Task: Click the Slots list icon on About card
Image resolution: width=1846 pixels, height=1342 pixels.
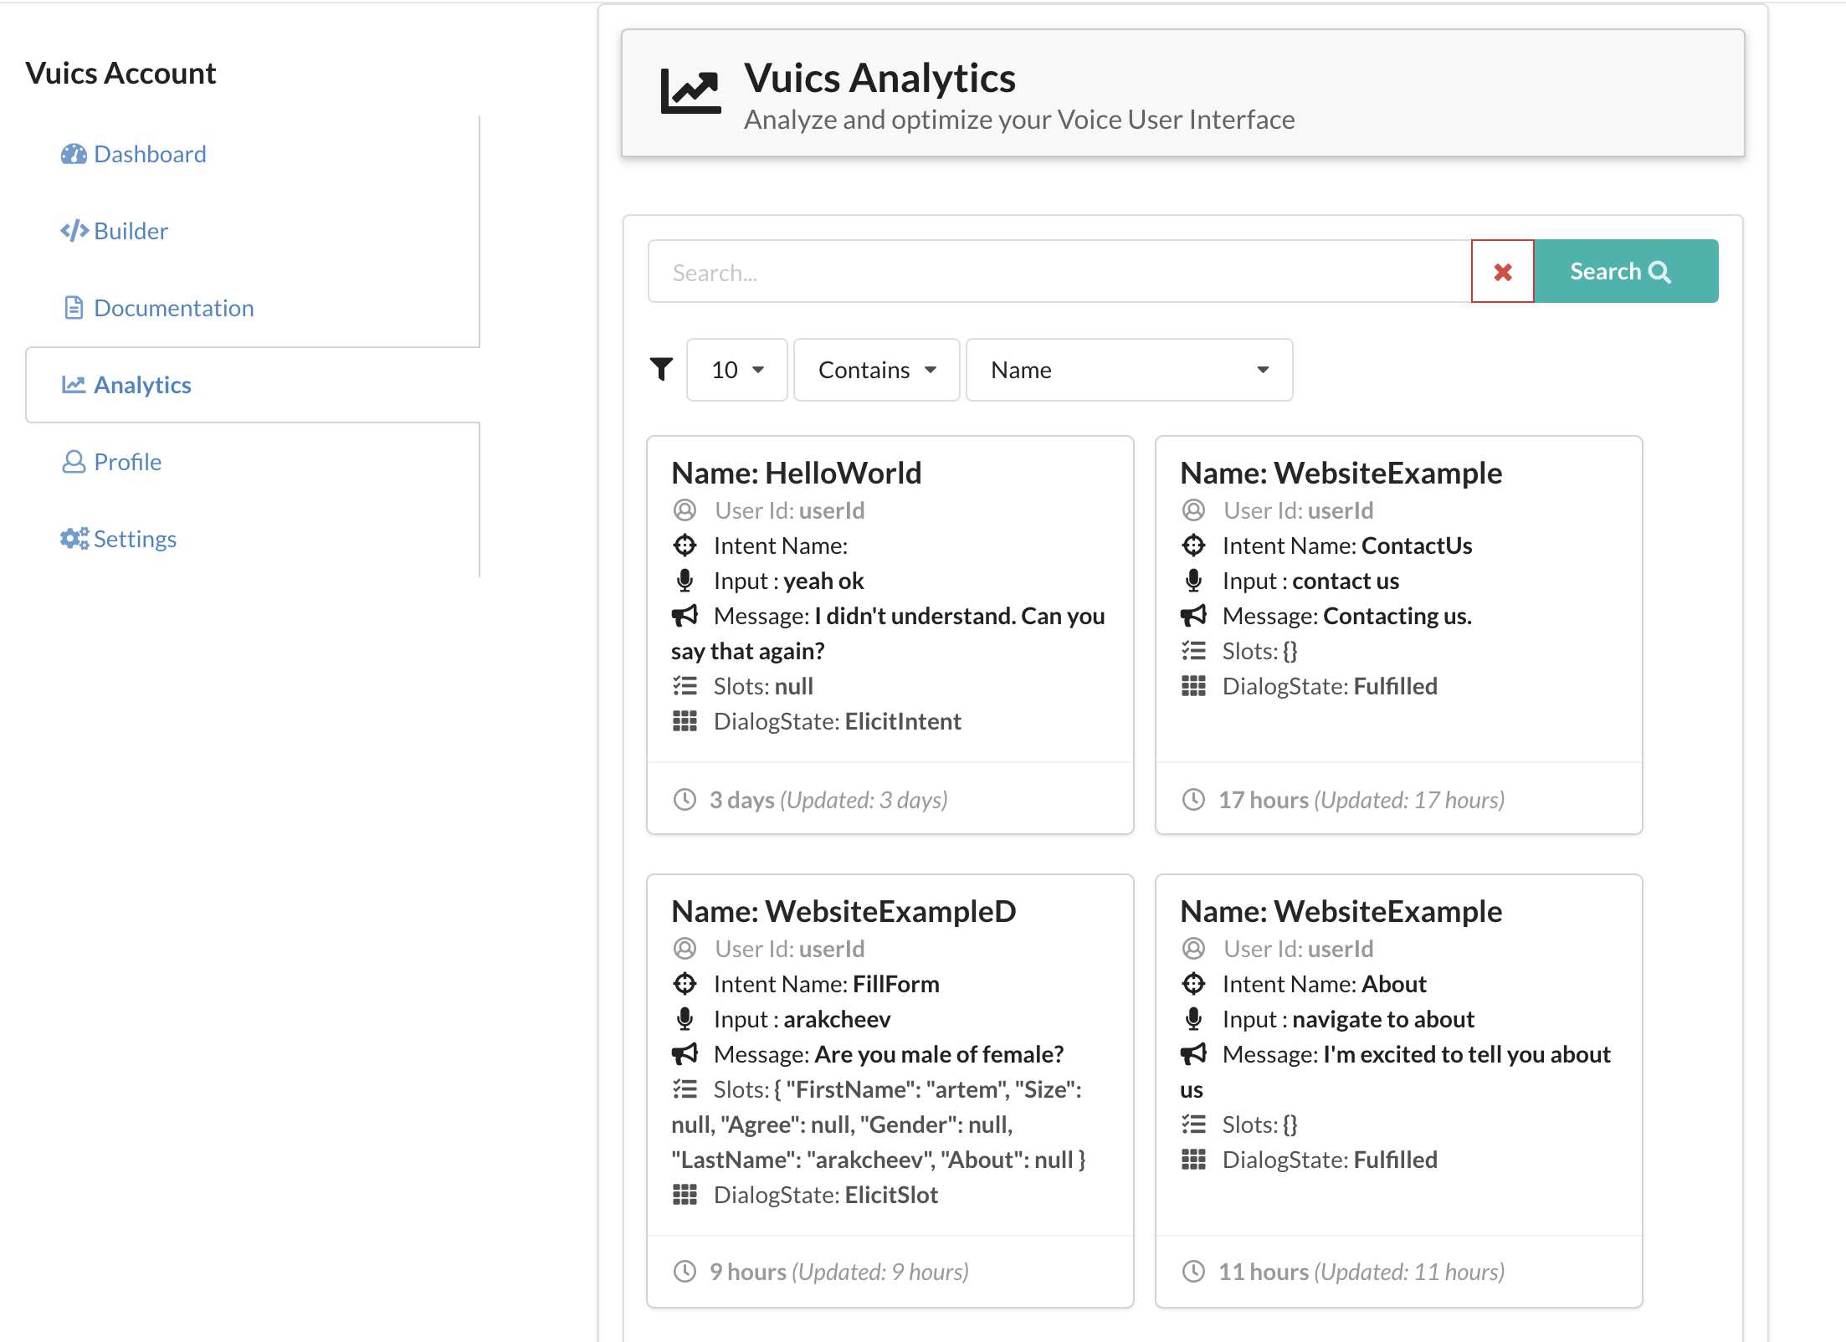Action: (1195, 1124)
